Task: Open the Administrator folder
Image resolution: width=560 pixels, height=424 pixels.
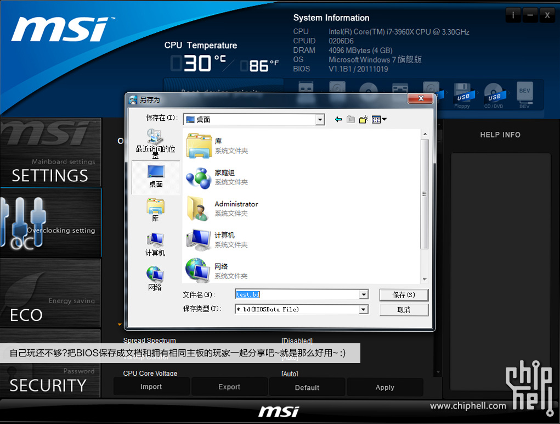Action: [222, 208]
